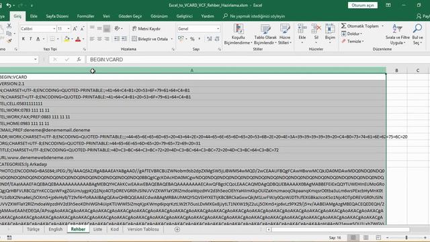
Task: Select the Liste sheet tab
Action: click(x=97, y=229)
